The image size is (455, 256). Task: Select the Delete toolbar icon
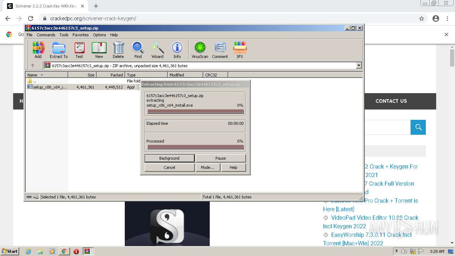(x=118, y=50)
